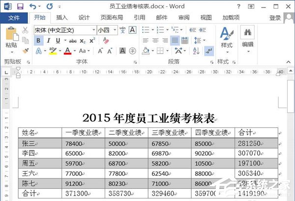This screenshot has width=295, height=201.
Task: Click the 登录 sign-in link
Action: [275, 18]
